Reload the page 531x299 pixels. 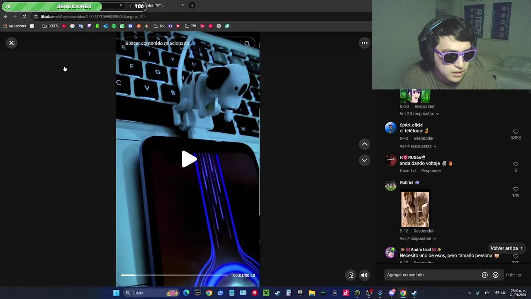(24, 16)
